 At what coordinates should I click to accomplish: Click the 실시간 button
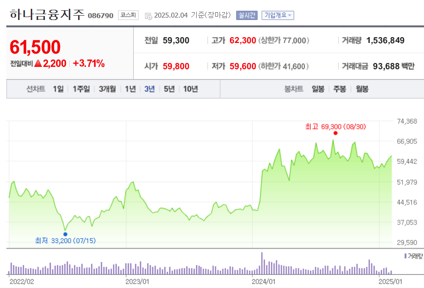click(x=246, y=15)
